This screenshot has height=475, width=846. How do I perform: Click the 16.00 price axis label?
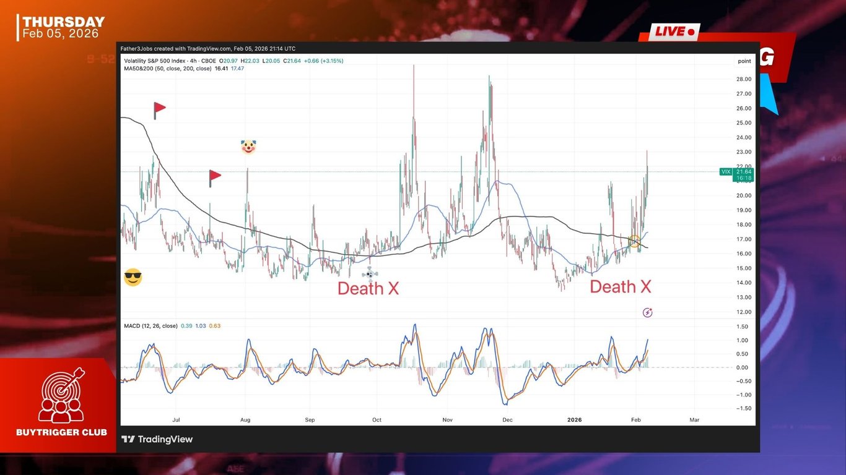(744, 254)
